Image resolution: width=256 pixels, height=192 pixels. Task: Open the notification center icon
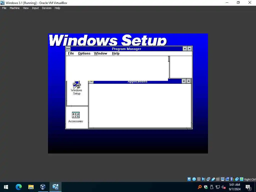coord(248,187)
